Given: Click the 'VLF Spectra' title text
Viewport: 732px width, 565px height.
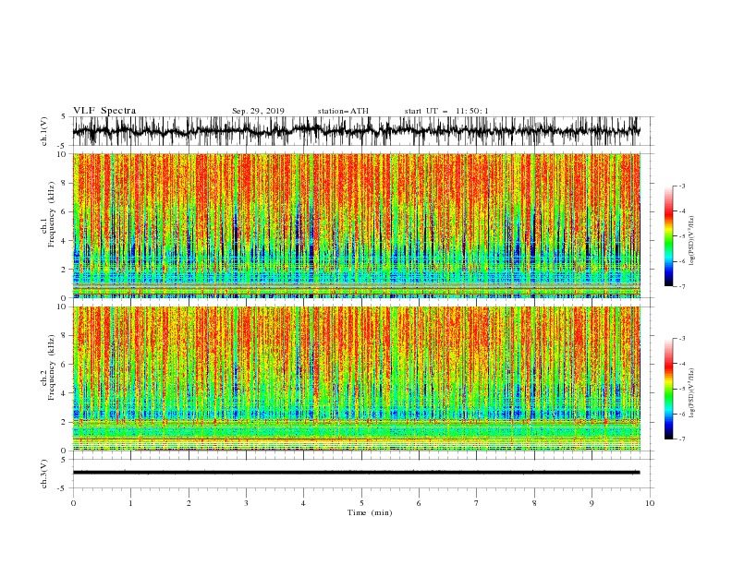Looking at the screenshot, I should (x=104, y=111).
